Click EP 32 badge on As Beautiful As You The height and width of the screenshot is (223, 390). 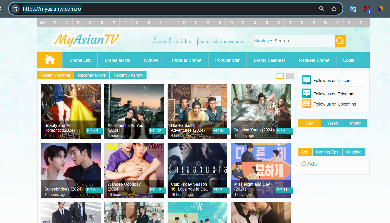[157, 131]
